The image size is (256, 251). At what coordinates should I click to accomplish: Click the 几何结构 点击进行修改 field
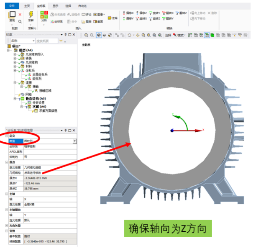coord(50,173)
